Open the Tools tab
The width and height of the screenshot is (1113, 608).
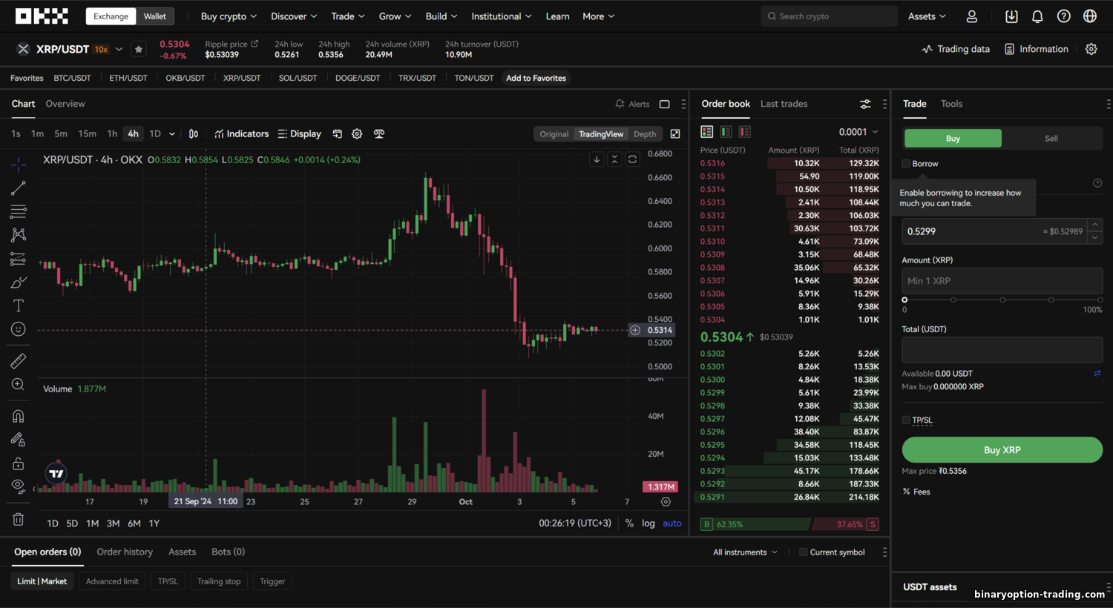pyautogui.click(x=951, y=104)
